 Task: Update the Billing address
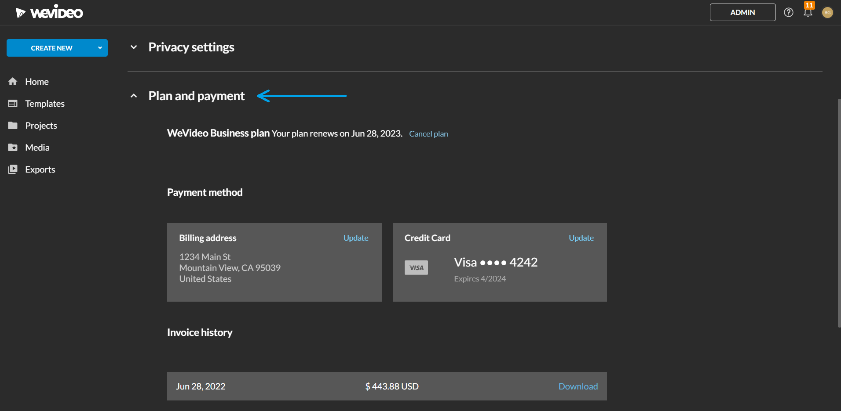(356, 238)
